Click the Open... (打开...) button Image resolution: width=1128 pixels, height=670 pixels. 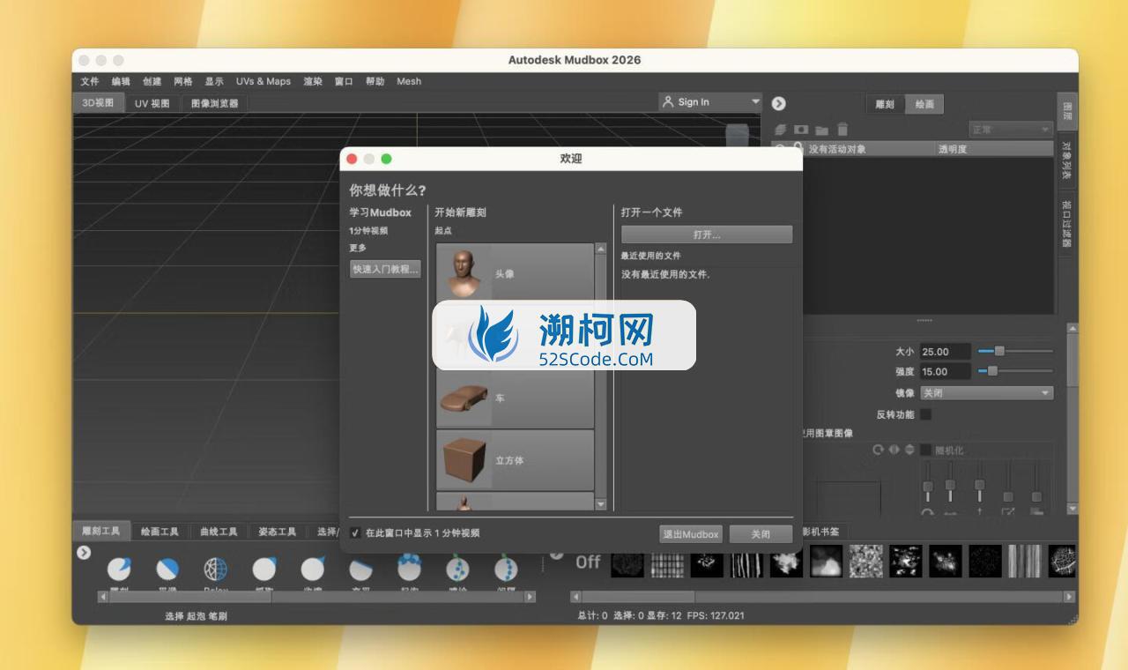707,234
